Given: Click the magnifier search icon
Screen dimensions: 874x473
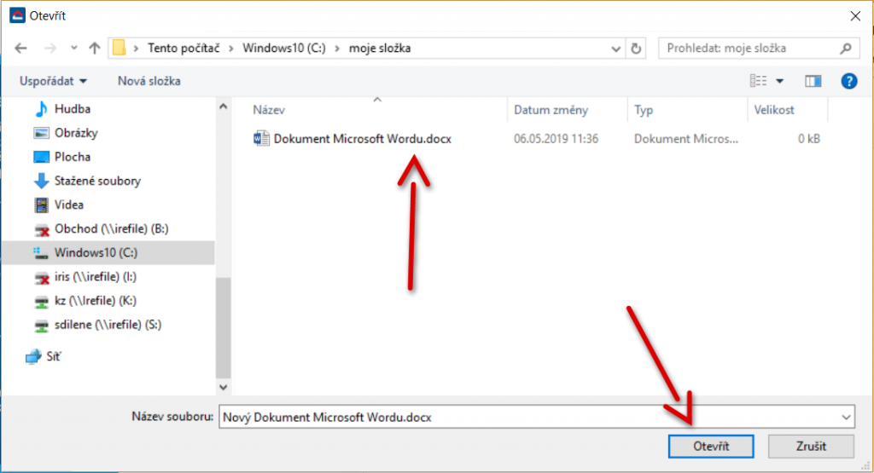Looking at the screenshot, I should pos(846,49).
